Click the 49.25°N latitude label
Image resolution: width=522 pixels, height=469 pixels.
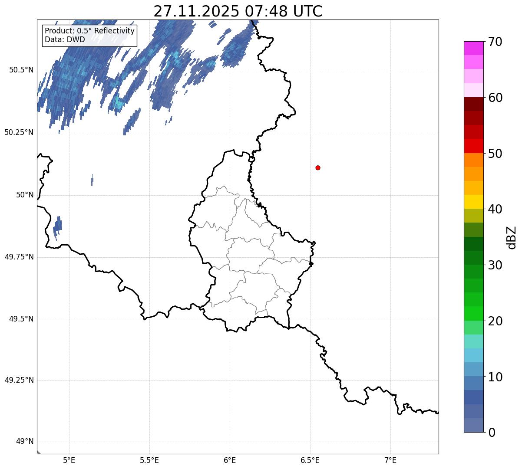(x=19, y=380)
